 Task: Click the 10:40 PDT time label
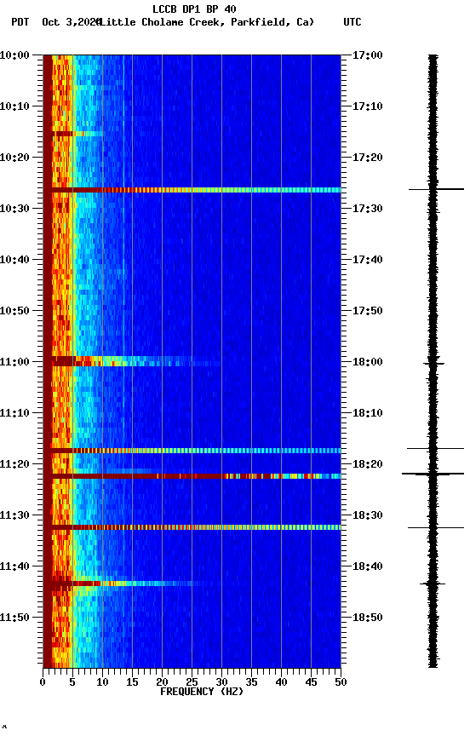tap(14, 260)
